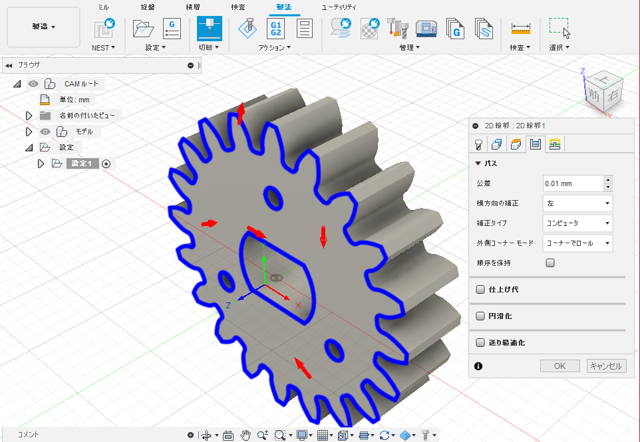
Task: Expand the 設定1 tree node
Action: coord(41,164)
